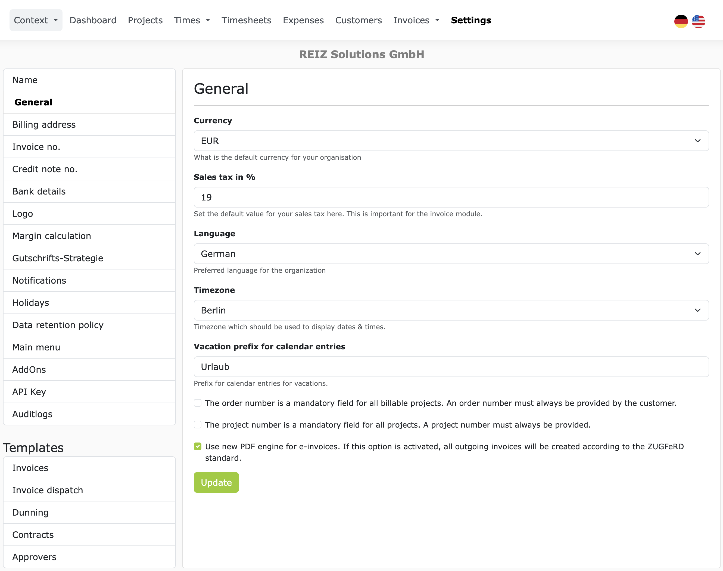Expand the Context menu
The width and height of the screenshot is (723, 571).
point(36,20)
